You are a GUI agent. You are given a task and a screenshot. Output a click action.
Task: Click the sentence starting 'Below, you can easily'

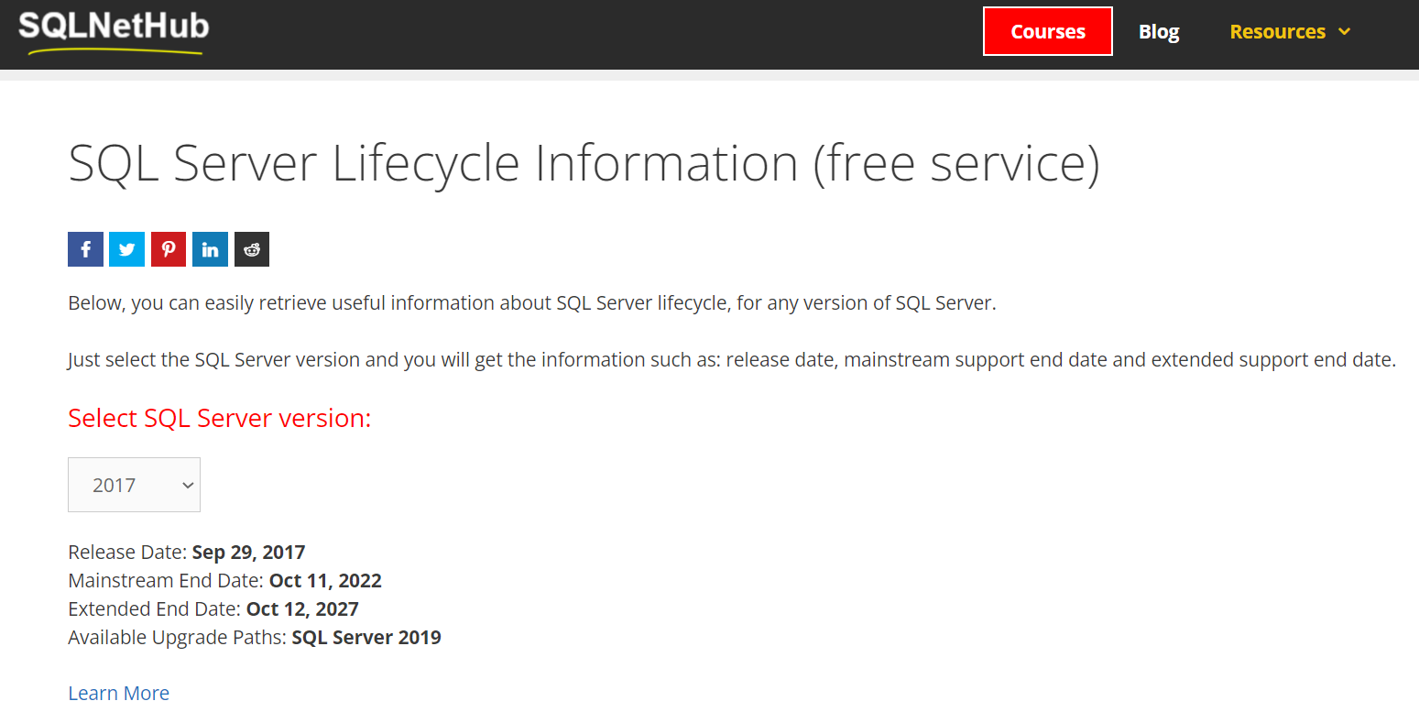point(532,303)
